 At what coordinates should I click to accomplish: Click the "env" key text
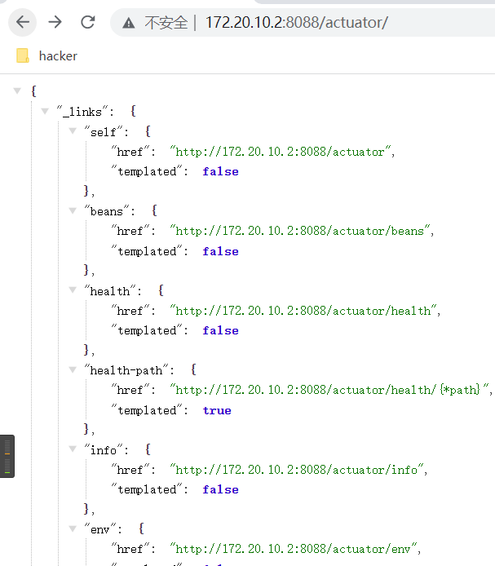(99, 529)
